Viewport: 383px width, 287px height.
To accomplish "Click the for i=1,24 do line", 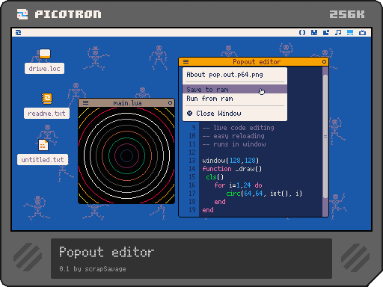I will pos(238,185).
